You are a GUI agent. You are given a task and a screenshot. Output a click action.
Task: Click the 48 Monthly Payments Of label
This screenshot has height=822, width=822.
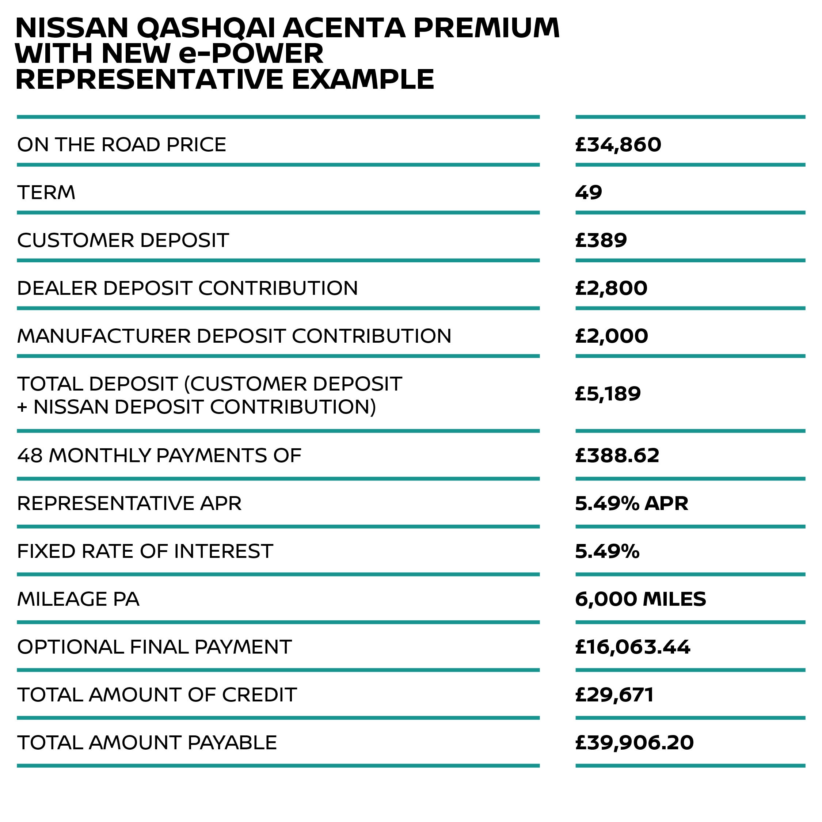point(159,456)
